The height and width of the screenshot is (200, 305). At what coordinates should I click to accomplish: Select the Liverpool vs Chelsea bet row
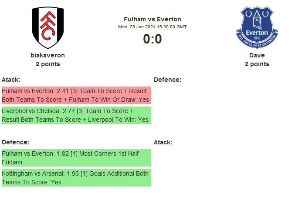coord(76,115)
